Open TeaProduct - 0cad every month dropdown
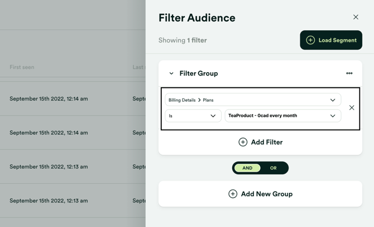Screen dimensions: 374x227 point(283,116)
